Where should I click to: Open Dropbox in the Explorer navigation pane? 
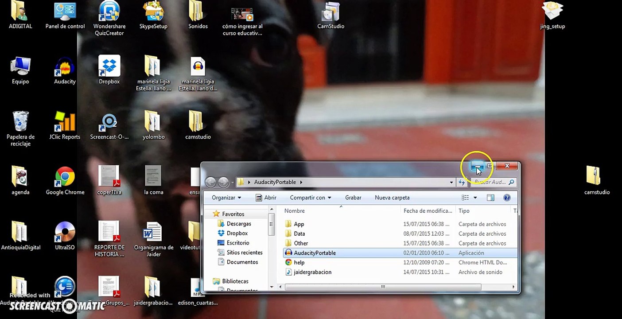[232, 233]
